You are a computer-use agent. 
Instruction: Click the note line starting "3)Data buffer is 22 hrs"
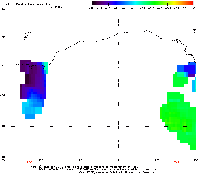click(x=97, y=169)
